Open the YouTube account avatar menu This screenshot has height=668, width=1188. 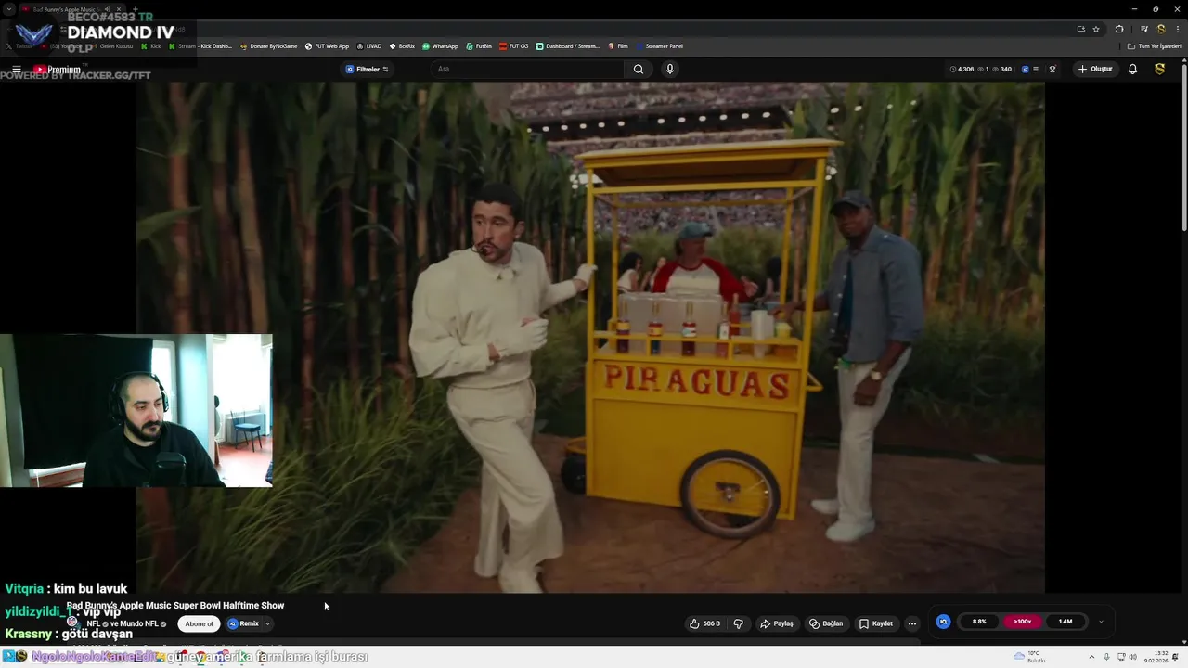click(1159, 69)
